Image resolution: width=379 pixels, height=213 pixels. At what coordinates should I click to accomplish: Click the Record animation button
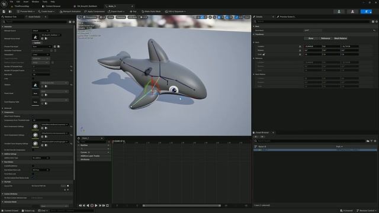pyautogui.click(x=92, y=205)
